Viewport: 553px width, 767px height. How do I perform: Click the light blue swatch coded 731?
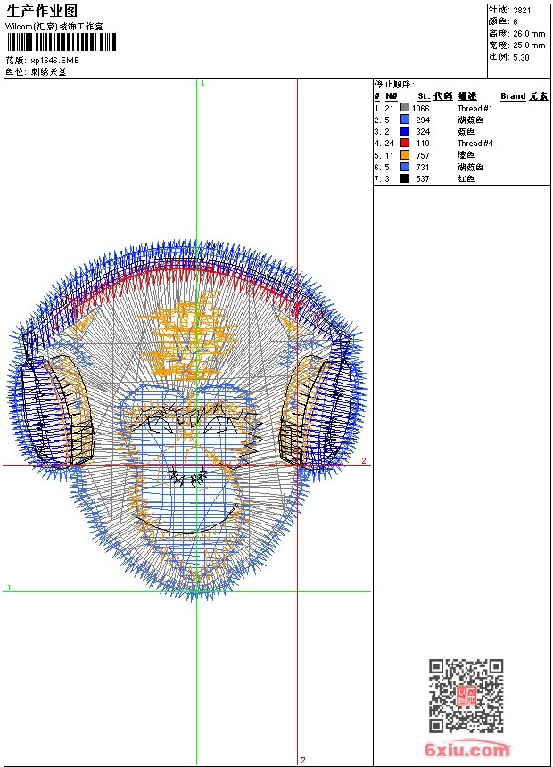tap(405, 167)
